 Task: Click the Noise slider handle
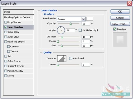[x=58, y=65]
